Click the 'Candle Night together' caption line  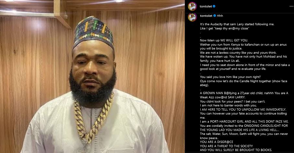[x=243, y=81]
